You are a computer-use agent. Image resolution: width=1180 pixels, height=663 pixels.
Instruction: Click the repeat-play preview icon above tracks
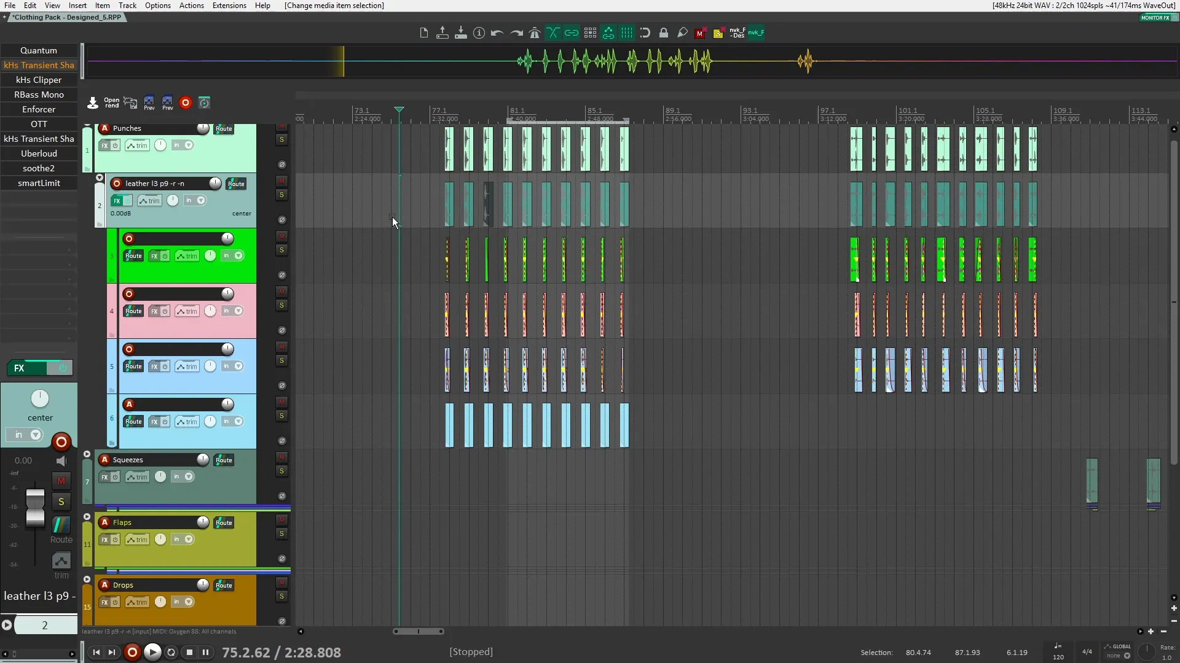205,103
